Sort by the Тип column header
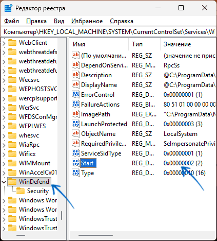 (x=144, y=44)
